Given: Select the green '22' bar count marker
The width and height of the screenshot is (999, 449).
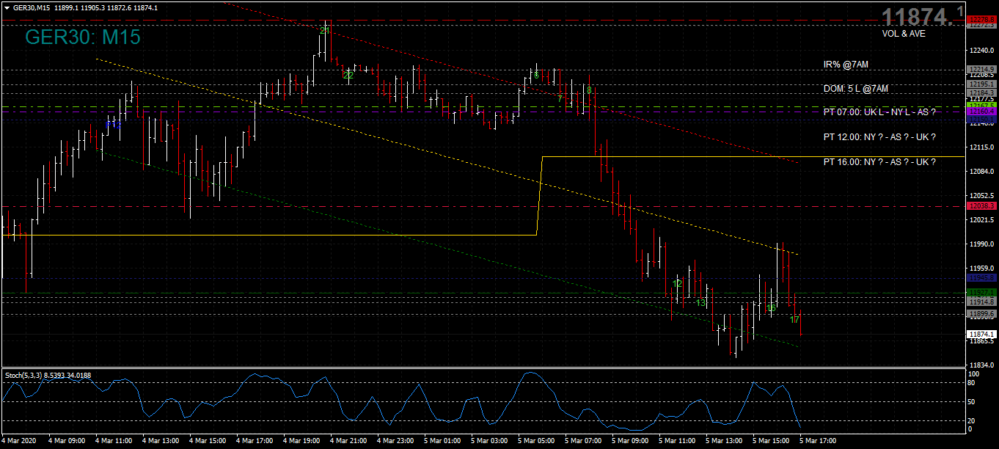Looking at the screenshot, I should coord(347,74).
